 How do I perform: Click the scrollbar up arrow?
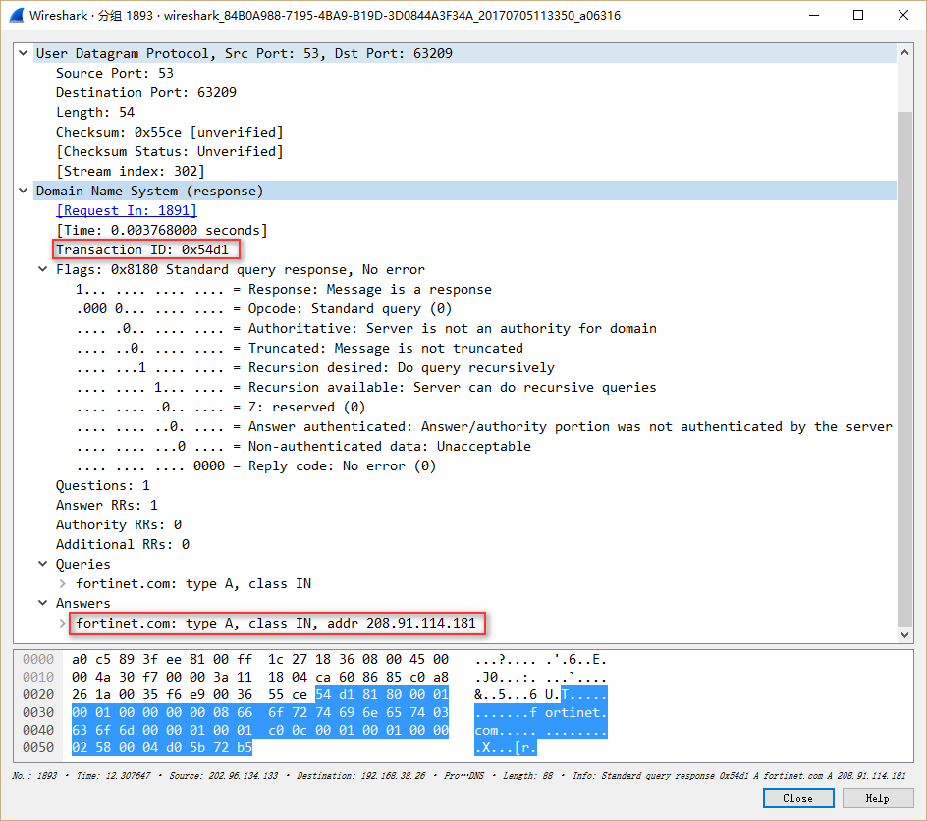click(904, 53)
